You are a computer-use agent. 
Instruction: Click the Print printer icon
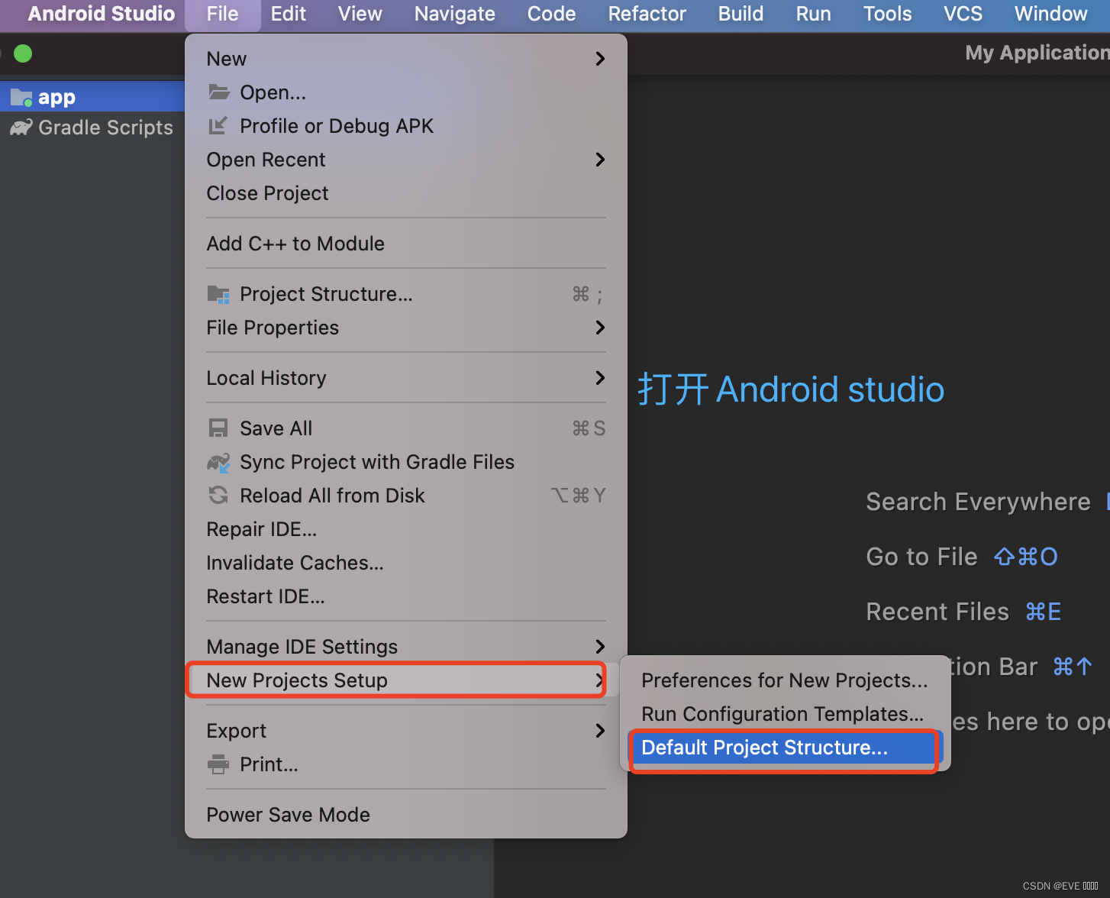(x=218, y=764)
